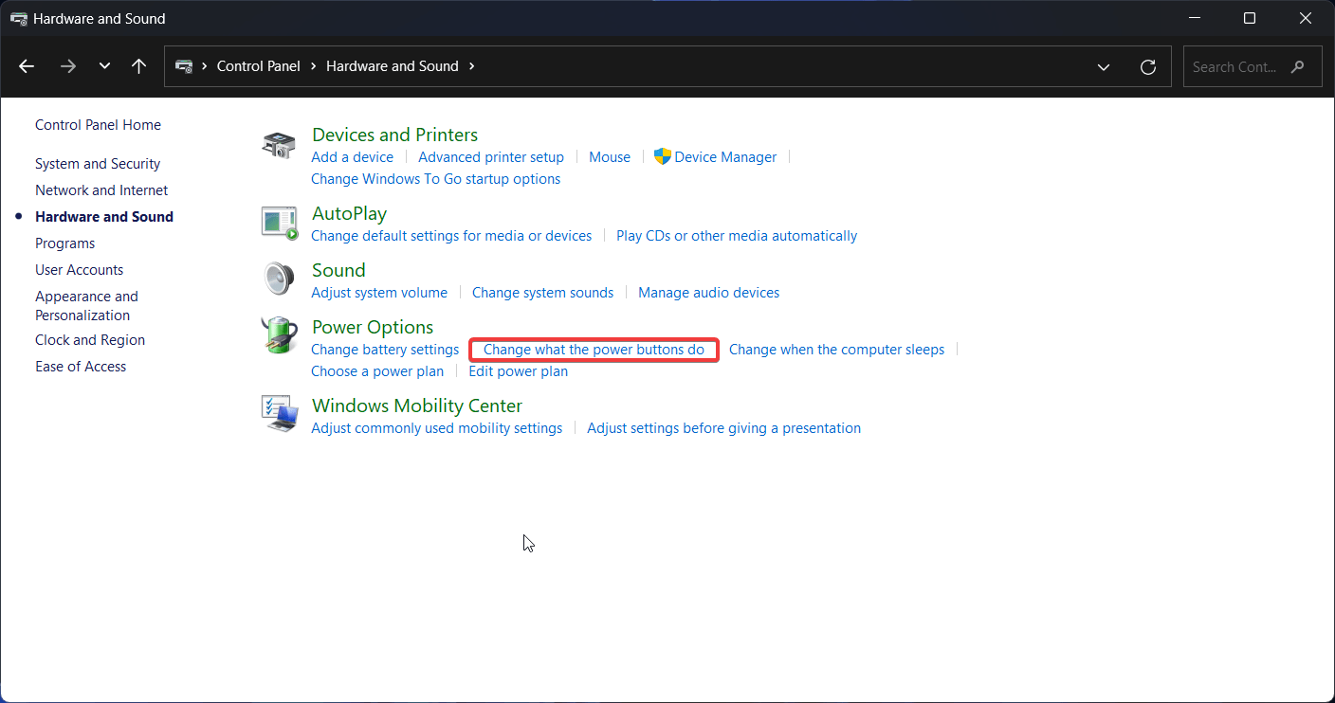The width and height of the screenshot is (1335, 703).
Task: Open Programs category
Action: click(x=64, y=243)
